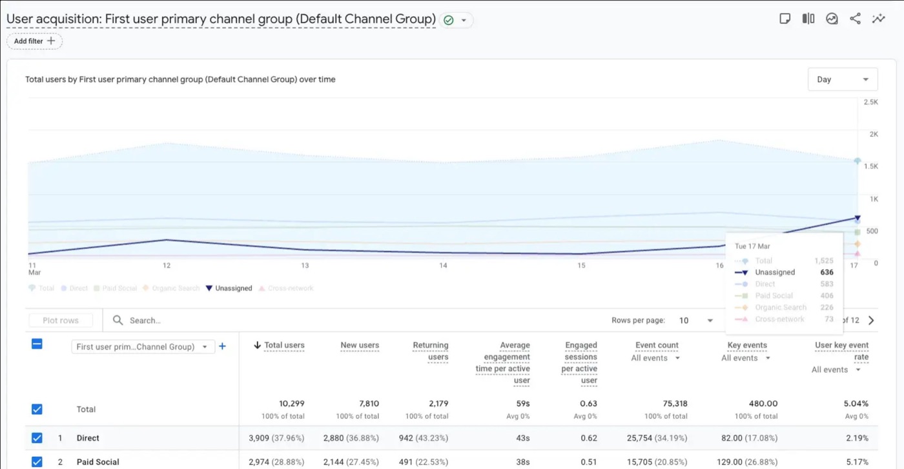Click the magnifier icon in table search

tap(118, 320)
